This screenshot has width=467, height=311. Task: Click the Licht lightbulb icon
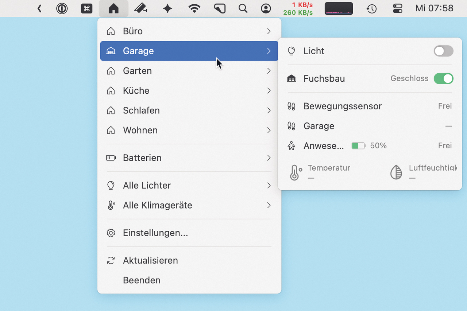(291, 51)
